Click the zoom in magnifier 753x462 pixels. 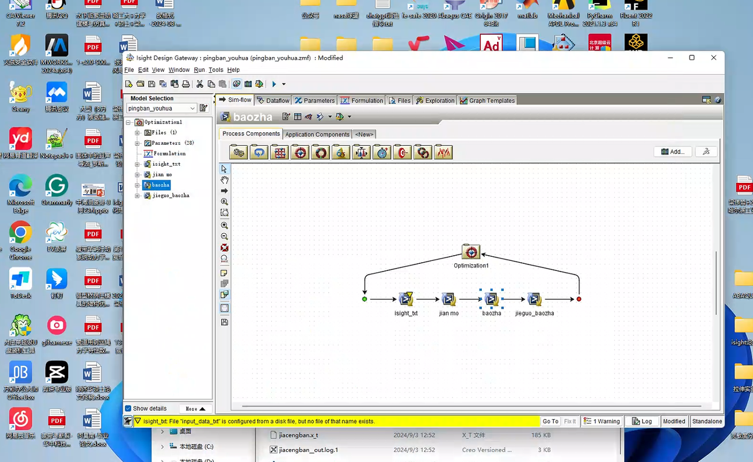click(x=224, y=225)
